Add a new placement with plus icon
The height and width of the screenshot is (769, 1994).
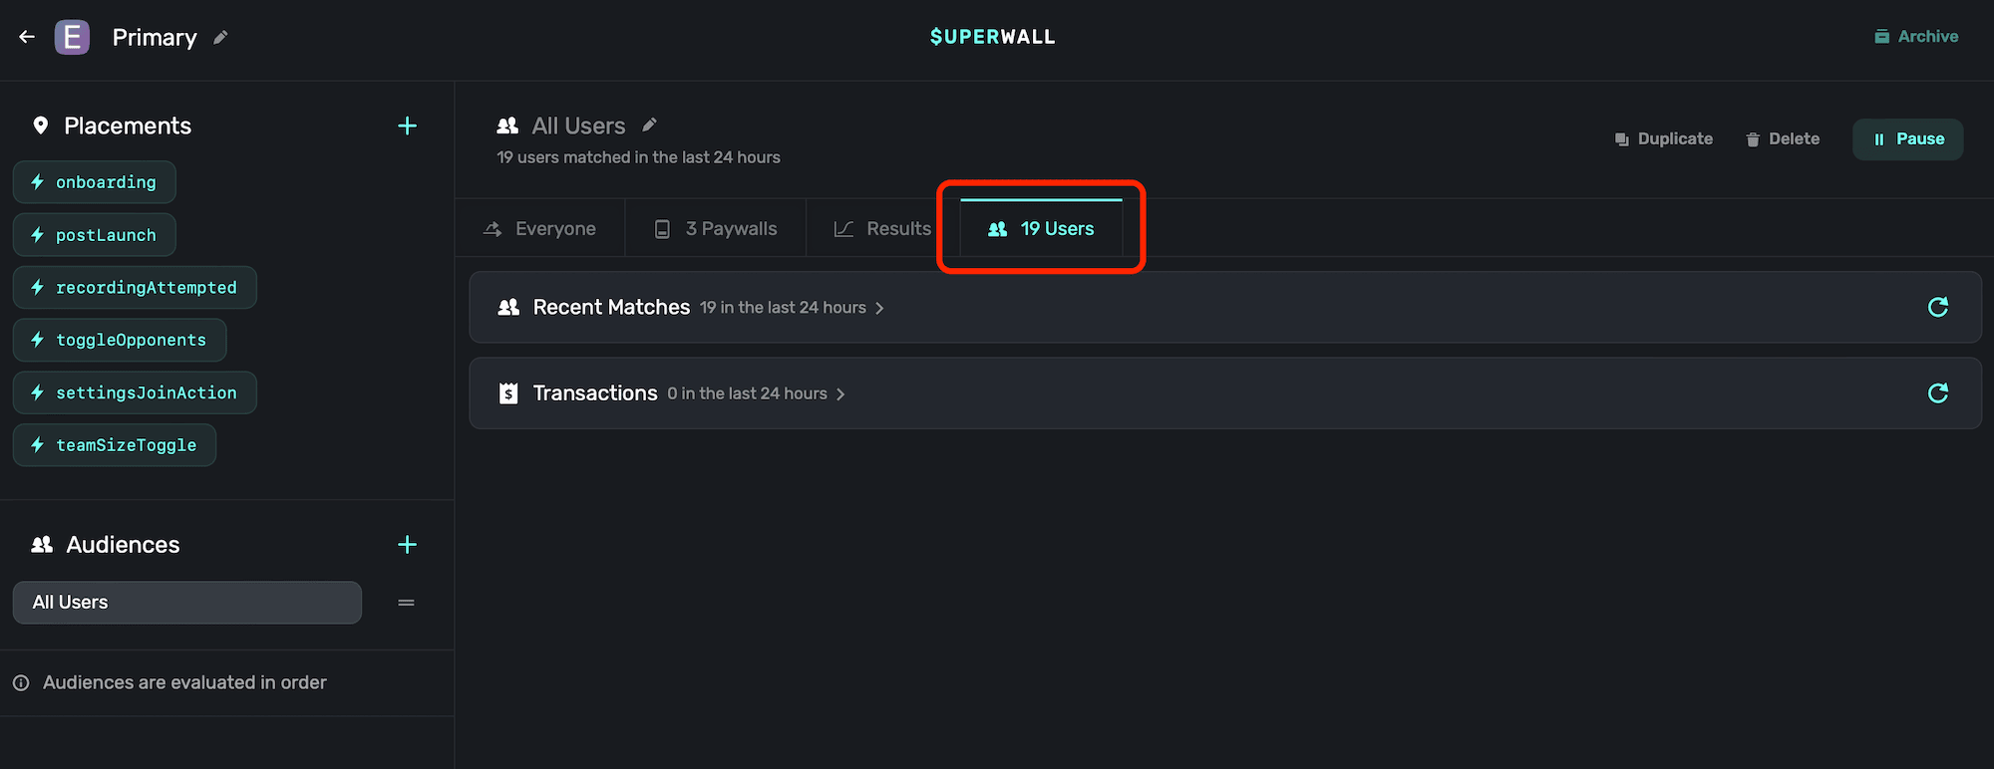[x=407, y=126]
